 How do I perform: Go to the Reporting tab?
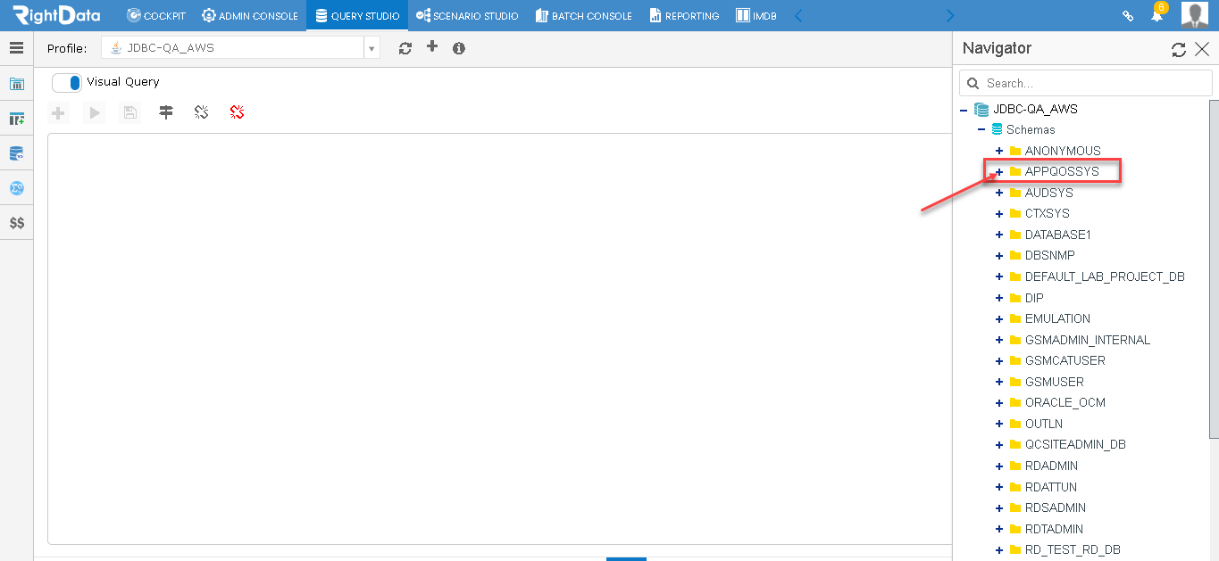coord(684,15)
